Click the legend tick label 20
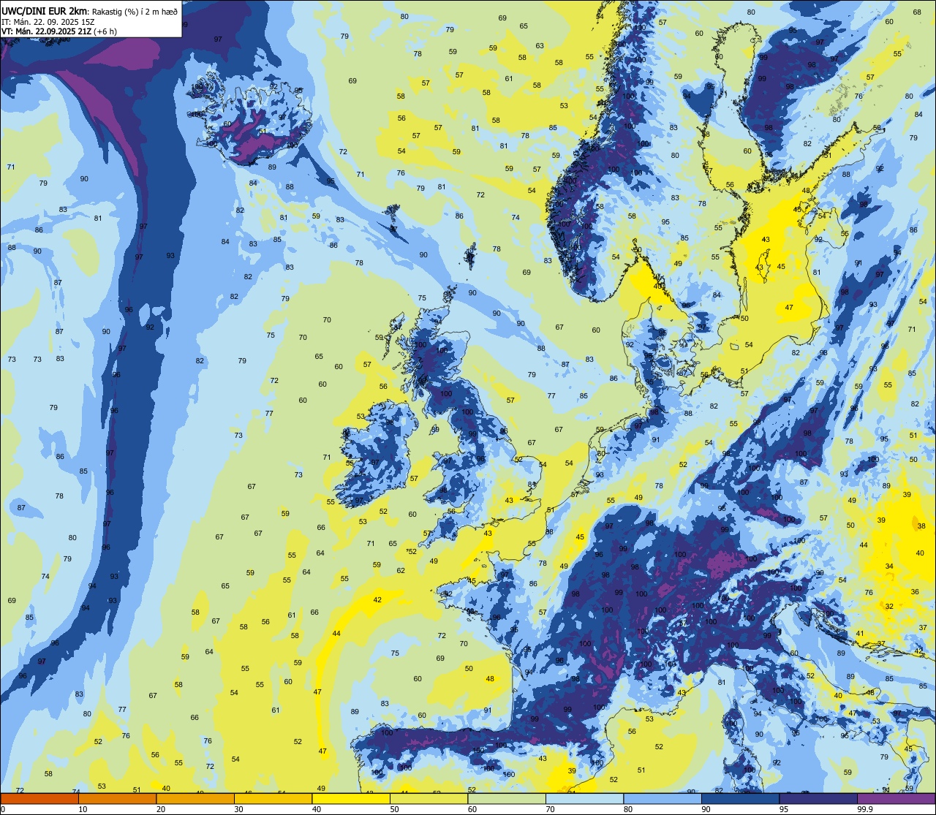Screen dimensions: 936x815 coord(161,809)
